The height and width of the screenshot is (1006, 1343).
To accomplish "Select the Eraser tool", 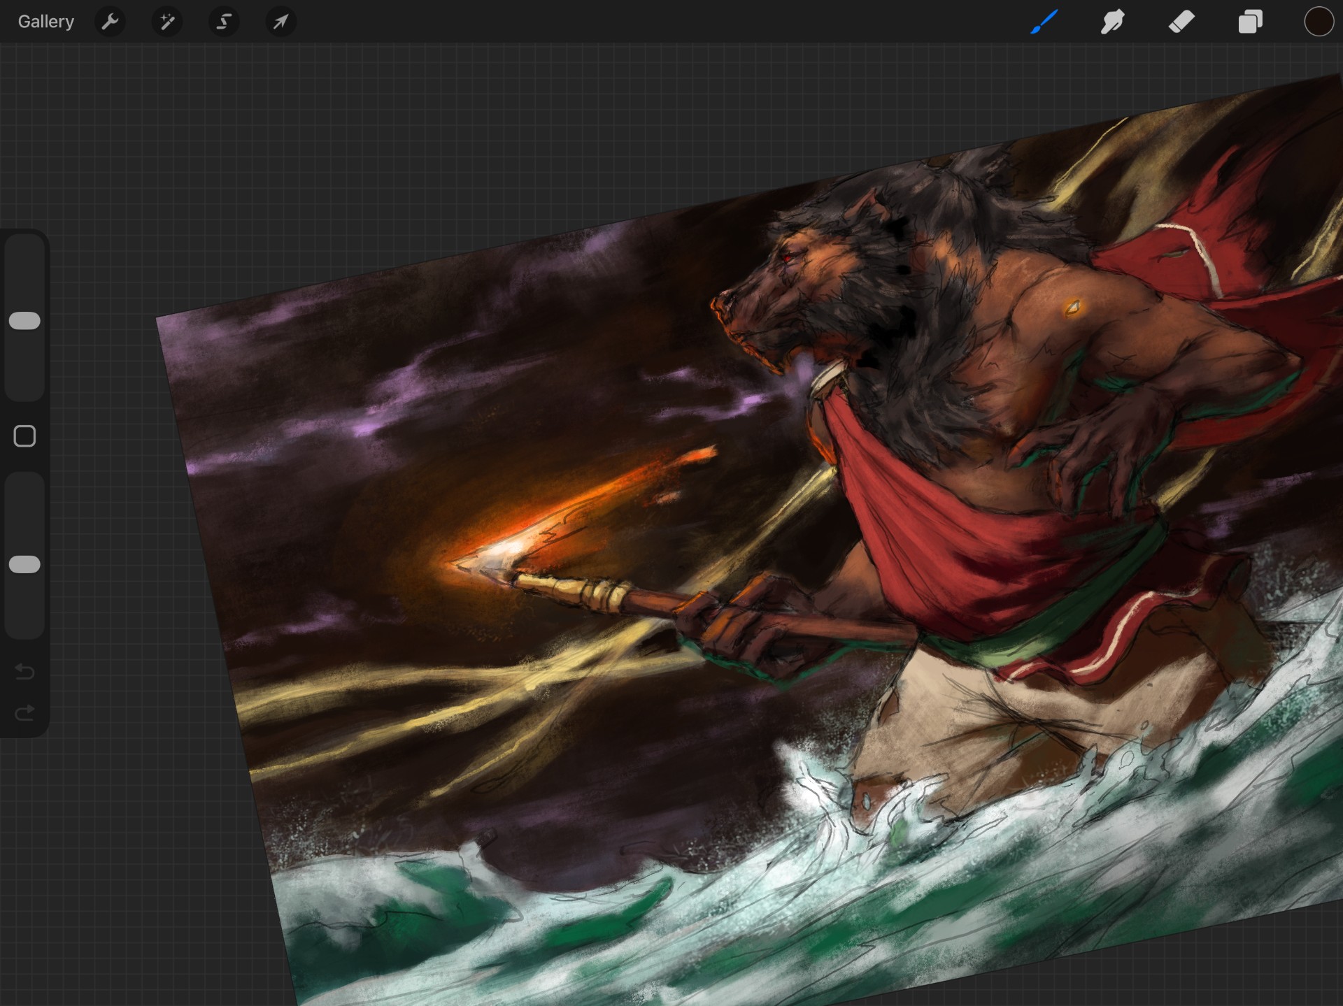I will (1181, 22).
